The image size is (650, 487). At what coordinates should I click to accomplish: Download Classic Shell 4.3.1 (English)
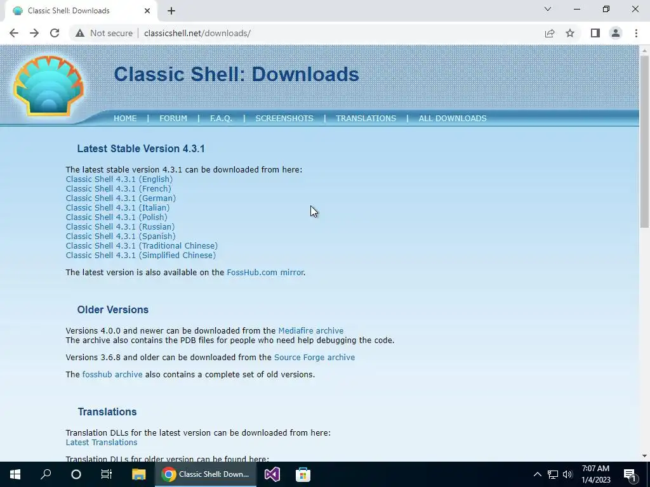click(x=119, y=179)
